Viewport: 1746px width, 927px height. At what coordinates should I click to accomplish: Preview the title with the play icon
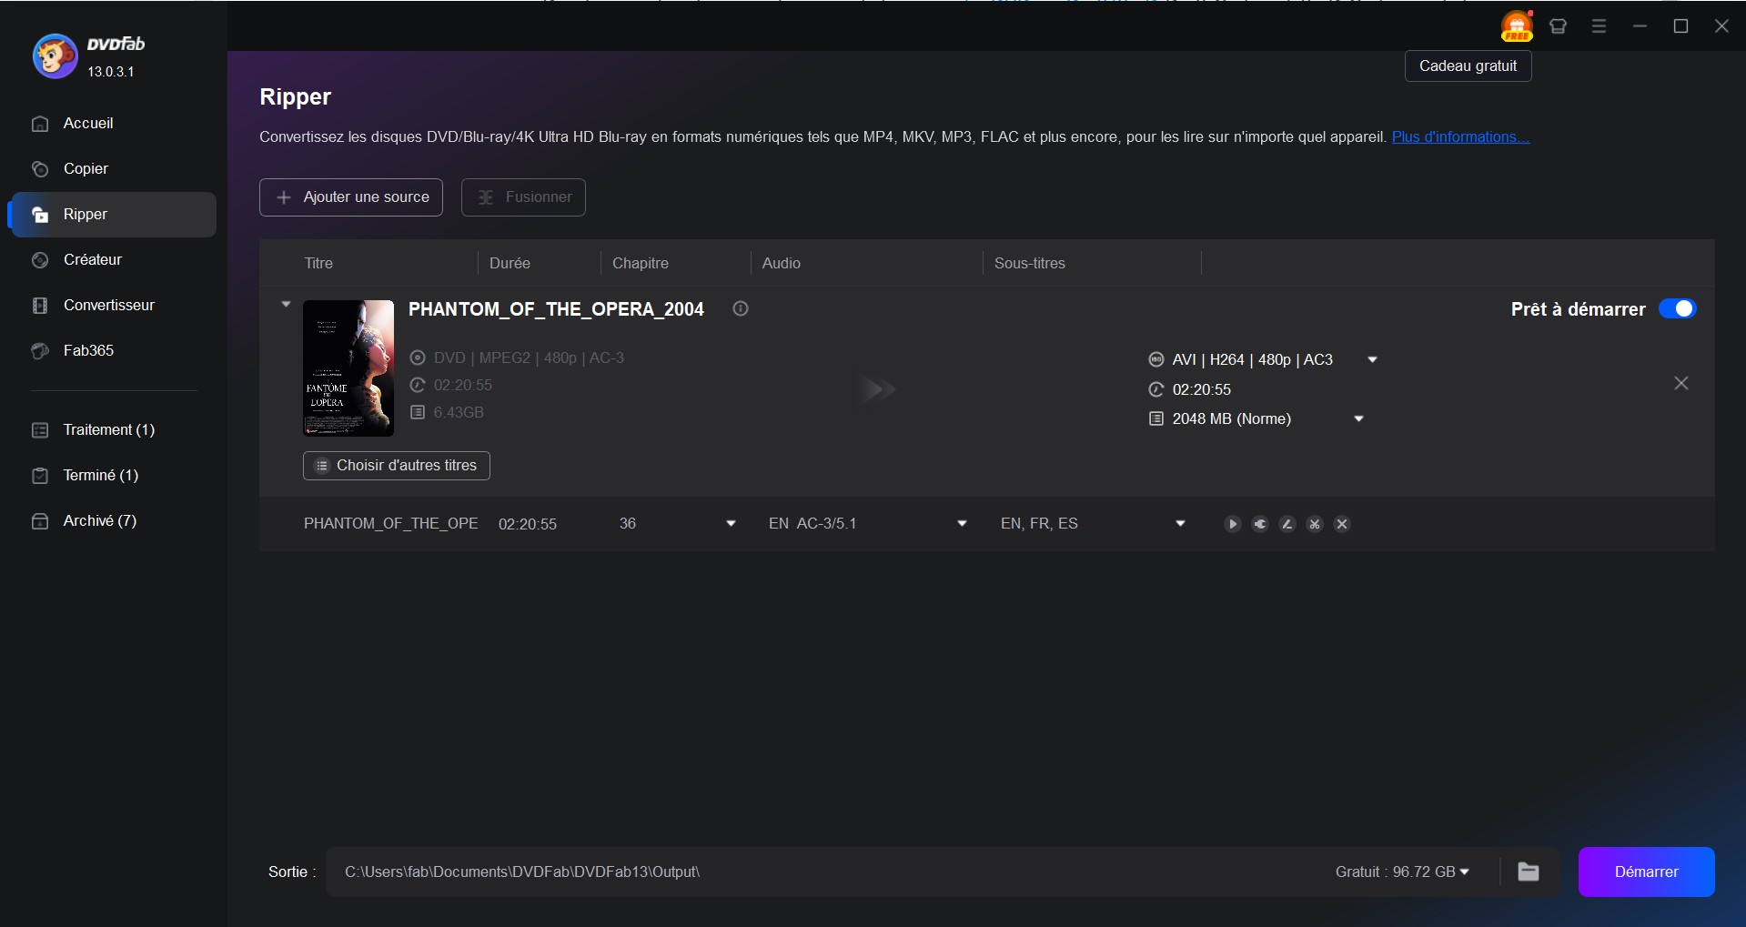1232,524
